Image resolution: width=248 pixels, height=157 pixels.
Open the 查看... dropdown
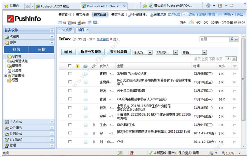click(x=194, y=53)
